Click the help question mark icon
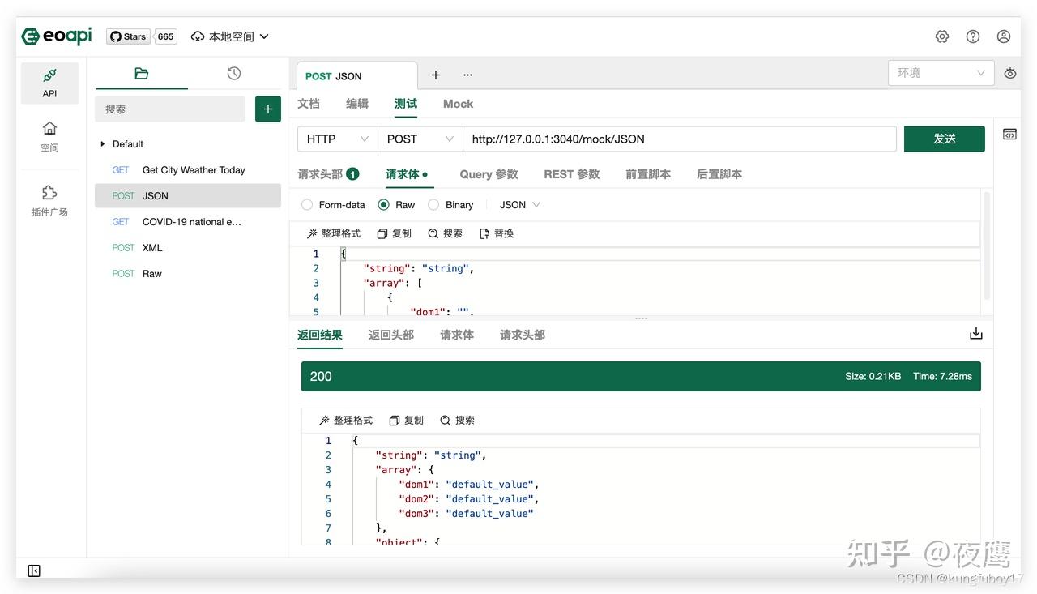 972,36
